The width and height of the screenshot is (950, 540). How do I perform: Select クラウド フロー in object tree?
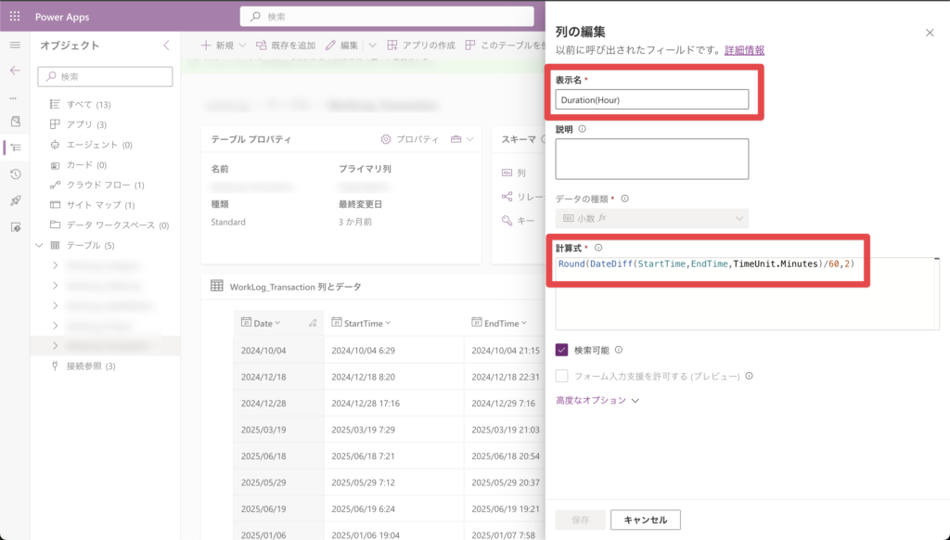pos(99,185)
